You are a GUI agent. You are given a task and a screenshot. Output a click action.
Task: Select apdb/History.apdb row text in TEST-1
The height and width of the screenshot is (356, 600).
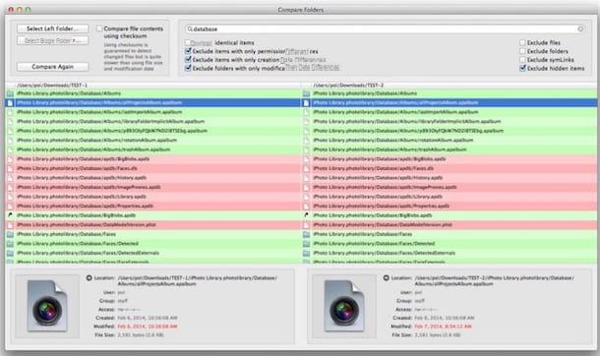pos(82,178)
